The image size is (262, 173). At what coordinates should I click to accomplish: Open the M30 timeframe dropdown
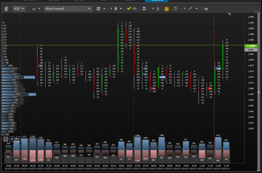pyautogui.click(x=19, y=9)
